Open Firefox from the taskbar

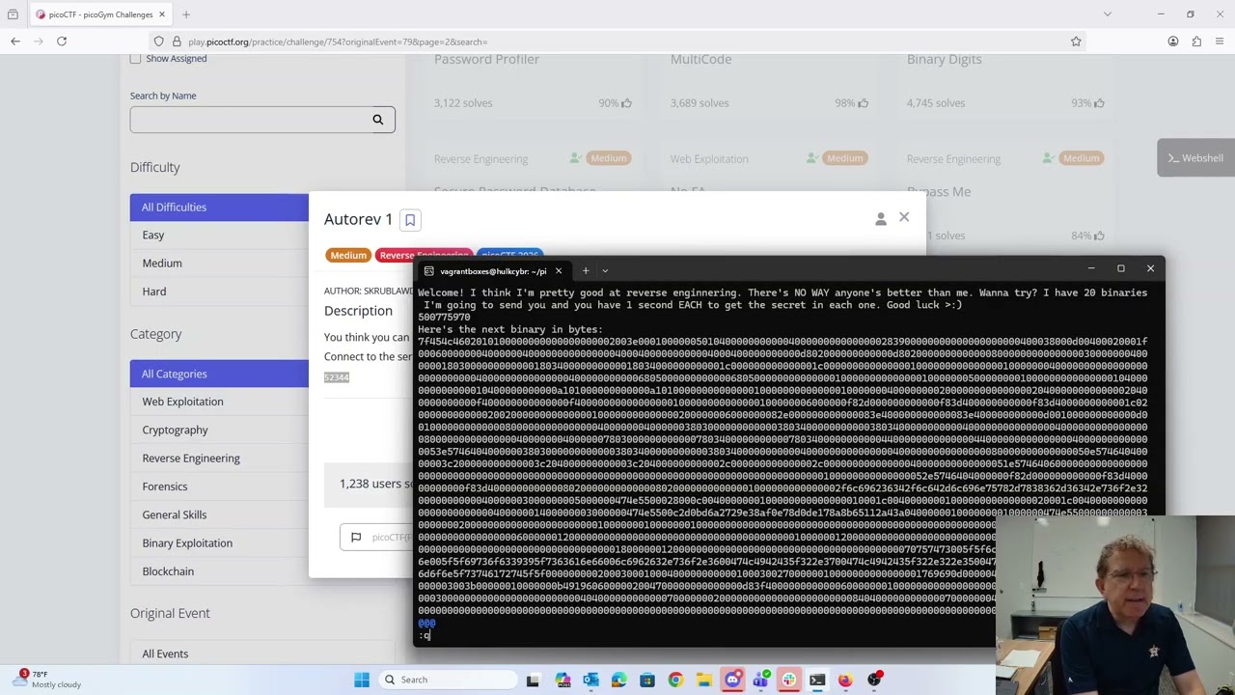coord(845,680)
